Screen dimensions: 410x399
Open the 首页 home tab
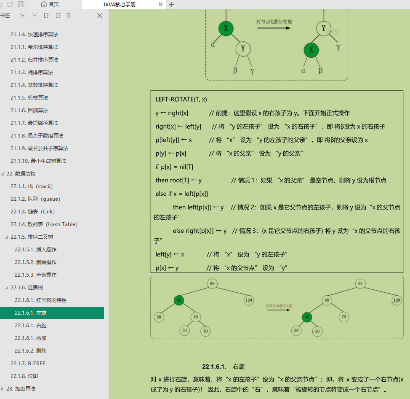click(x=50, y=5)
